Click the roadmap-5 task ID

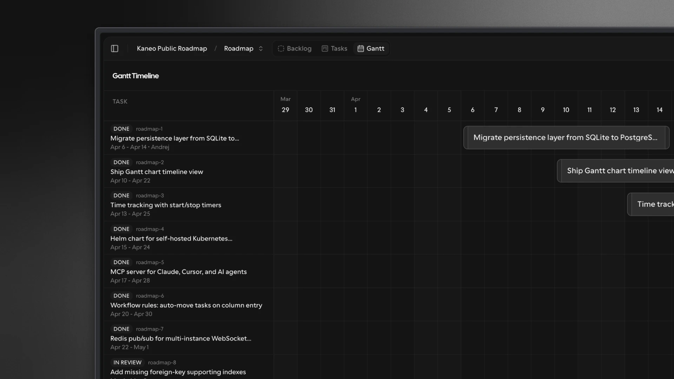[150, 262]
